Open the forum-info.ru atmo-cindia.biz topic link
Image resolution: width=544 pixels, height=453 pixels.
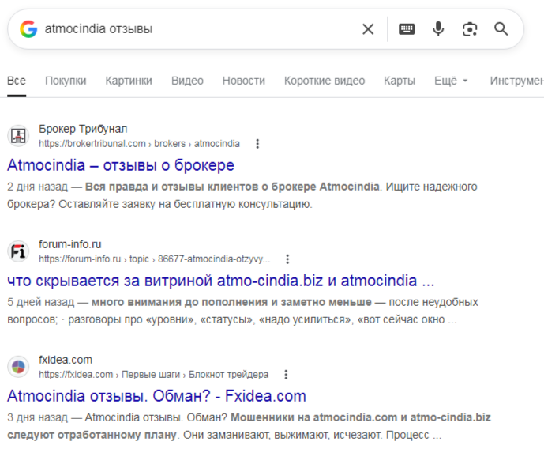click(x=221, y=281)
